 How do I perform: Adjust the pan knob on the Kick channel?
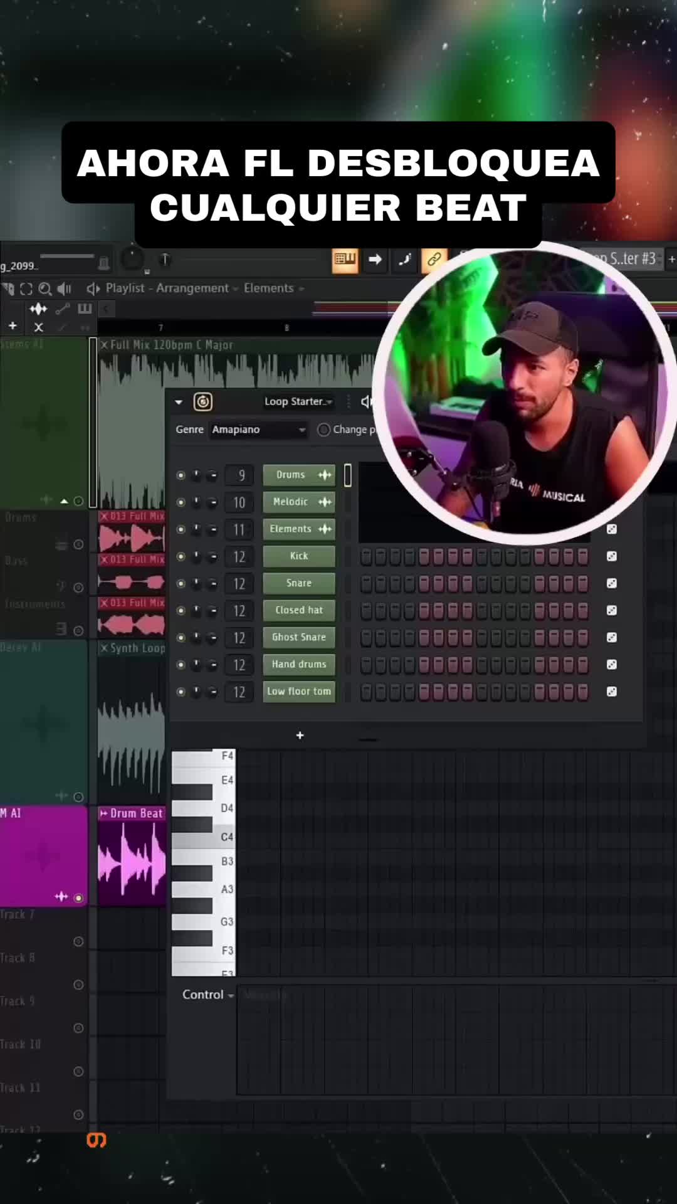point(196,556)
